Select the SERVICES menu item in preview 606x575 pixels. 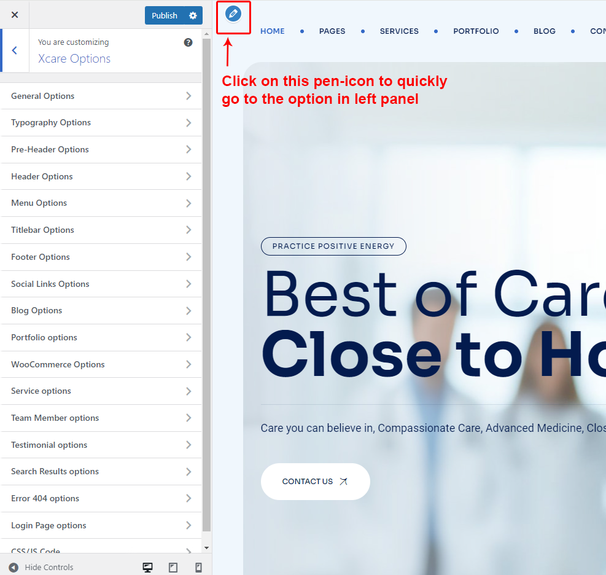399,31
